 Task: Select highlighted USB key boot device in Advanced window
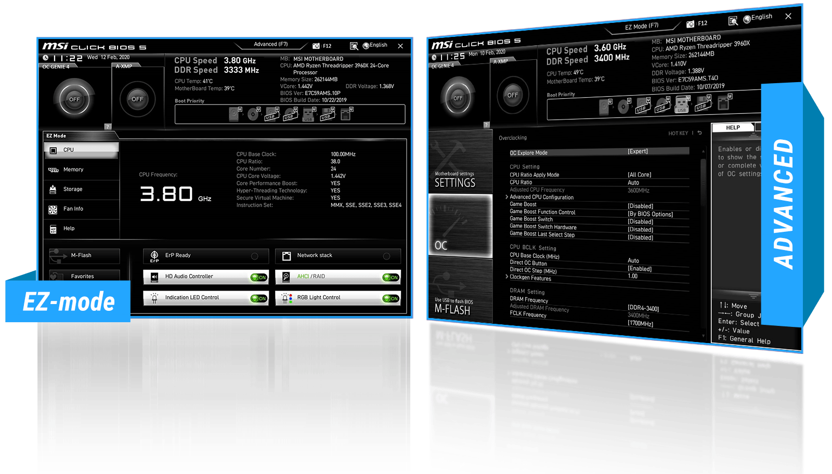tap(682, 104)
